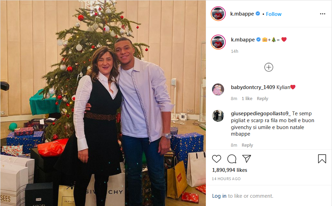Open the babydontcry_1409 commenter avatar
Image resolution: width=332 pixels, height=206 pixels.
pyautogui.click(x=218, y=89)
